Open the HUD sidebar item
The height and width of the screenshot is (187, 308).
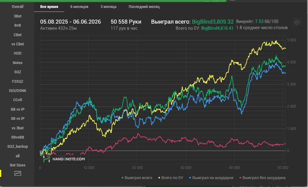18,53
